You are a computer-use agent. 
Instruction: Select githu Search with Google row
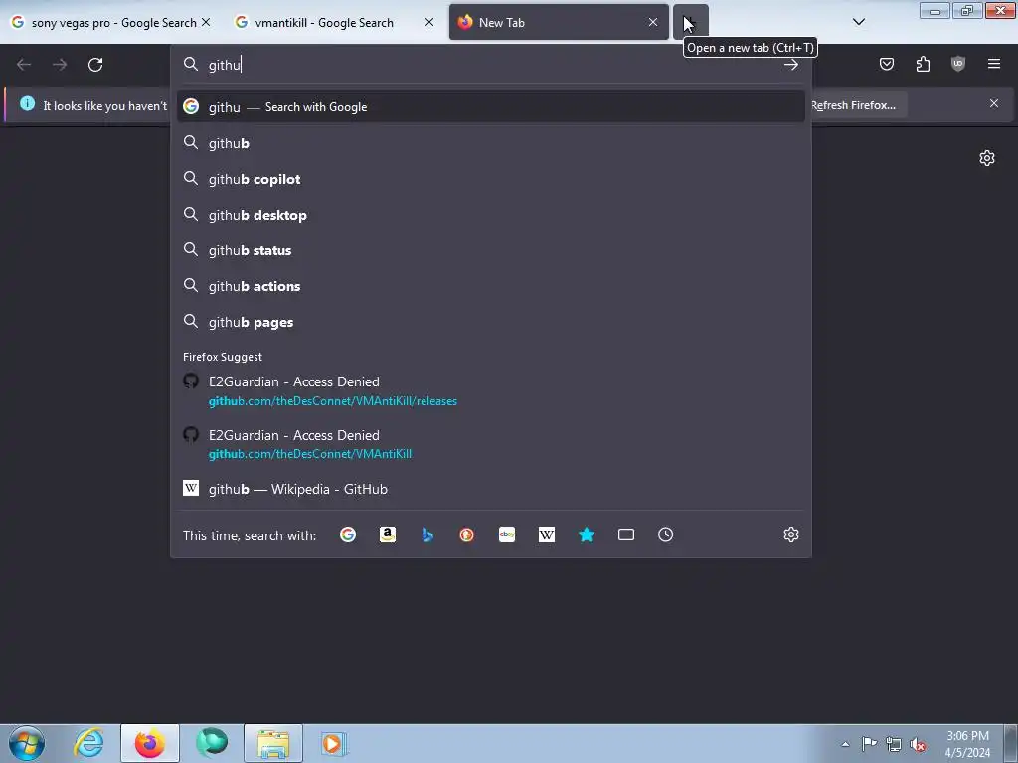click(x=491, y=107)
